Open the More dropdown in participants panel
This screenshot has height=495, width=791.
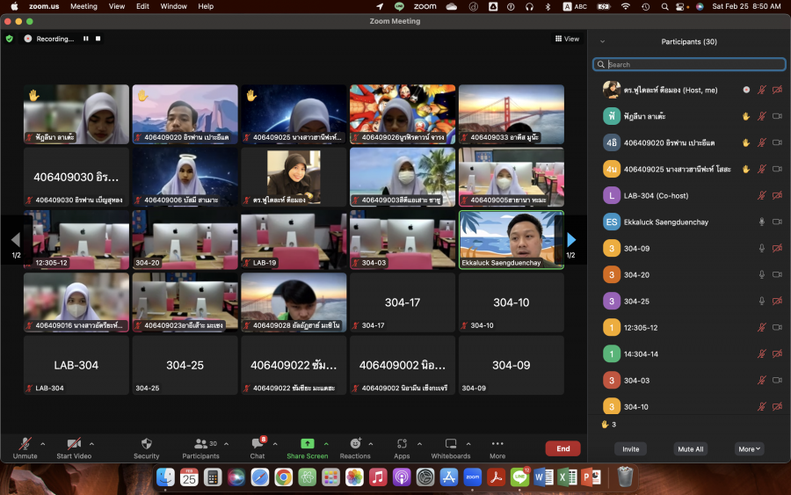(x=749, y=448)
